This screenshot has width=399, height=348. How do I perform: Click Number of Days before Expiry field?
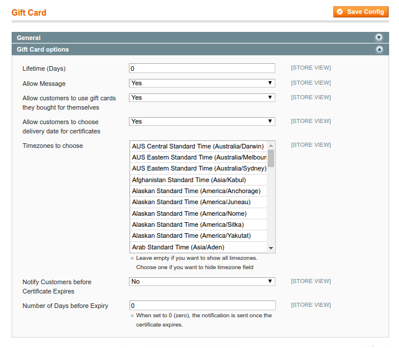coord(202,306)
